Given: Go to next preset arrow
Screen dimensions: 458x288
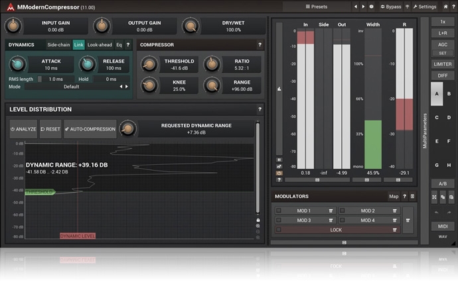Looking at the screenshot, I should pos(363,7).
